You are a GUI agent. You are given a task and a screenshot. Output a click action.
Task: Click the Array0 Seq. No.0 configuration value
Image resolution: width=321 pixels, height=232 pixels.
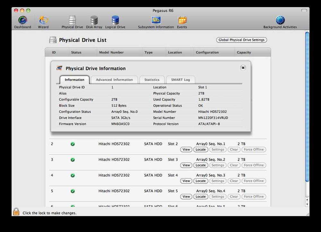coord(125,112)
